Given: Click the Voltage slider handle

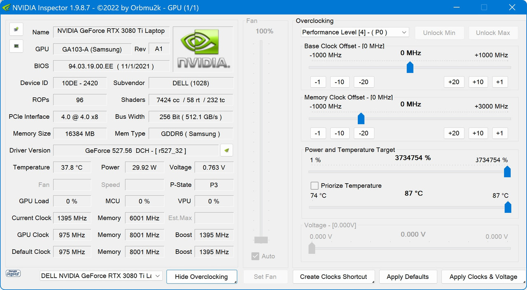Looking at the screenshot, I should (312, 248).
